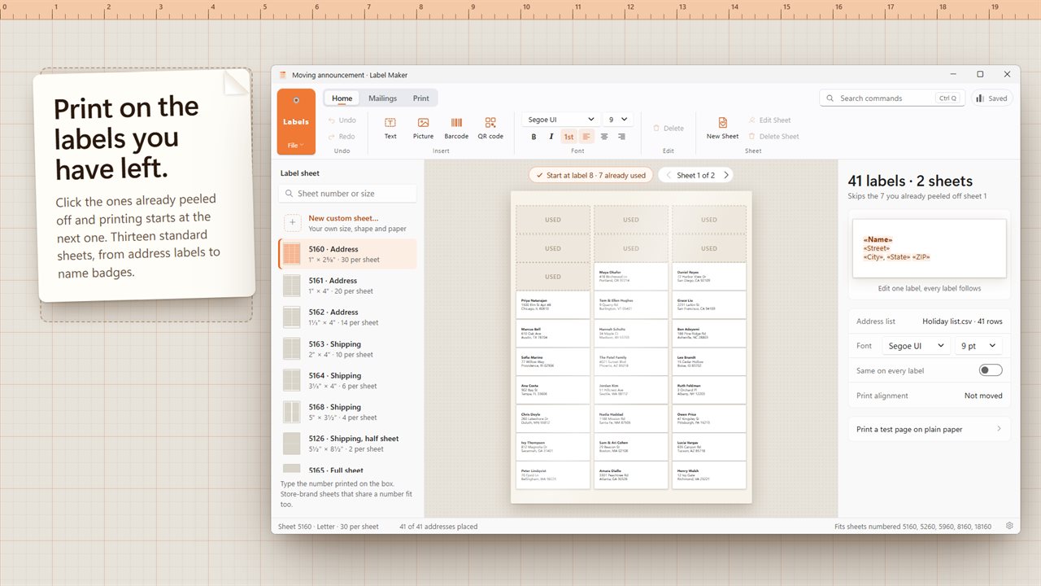Viewport: 1041px width, 586px height.
Task: Open side panel 9 pt size dropdown
Action: tap(978, 346)
